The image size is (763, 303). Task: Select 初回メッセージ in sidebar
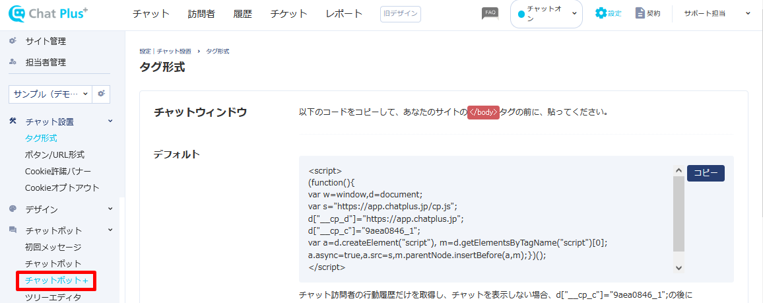pyautogui.click(x=53, y=247)
